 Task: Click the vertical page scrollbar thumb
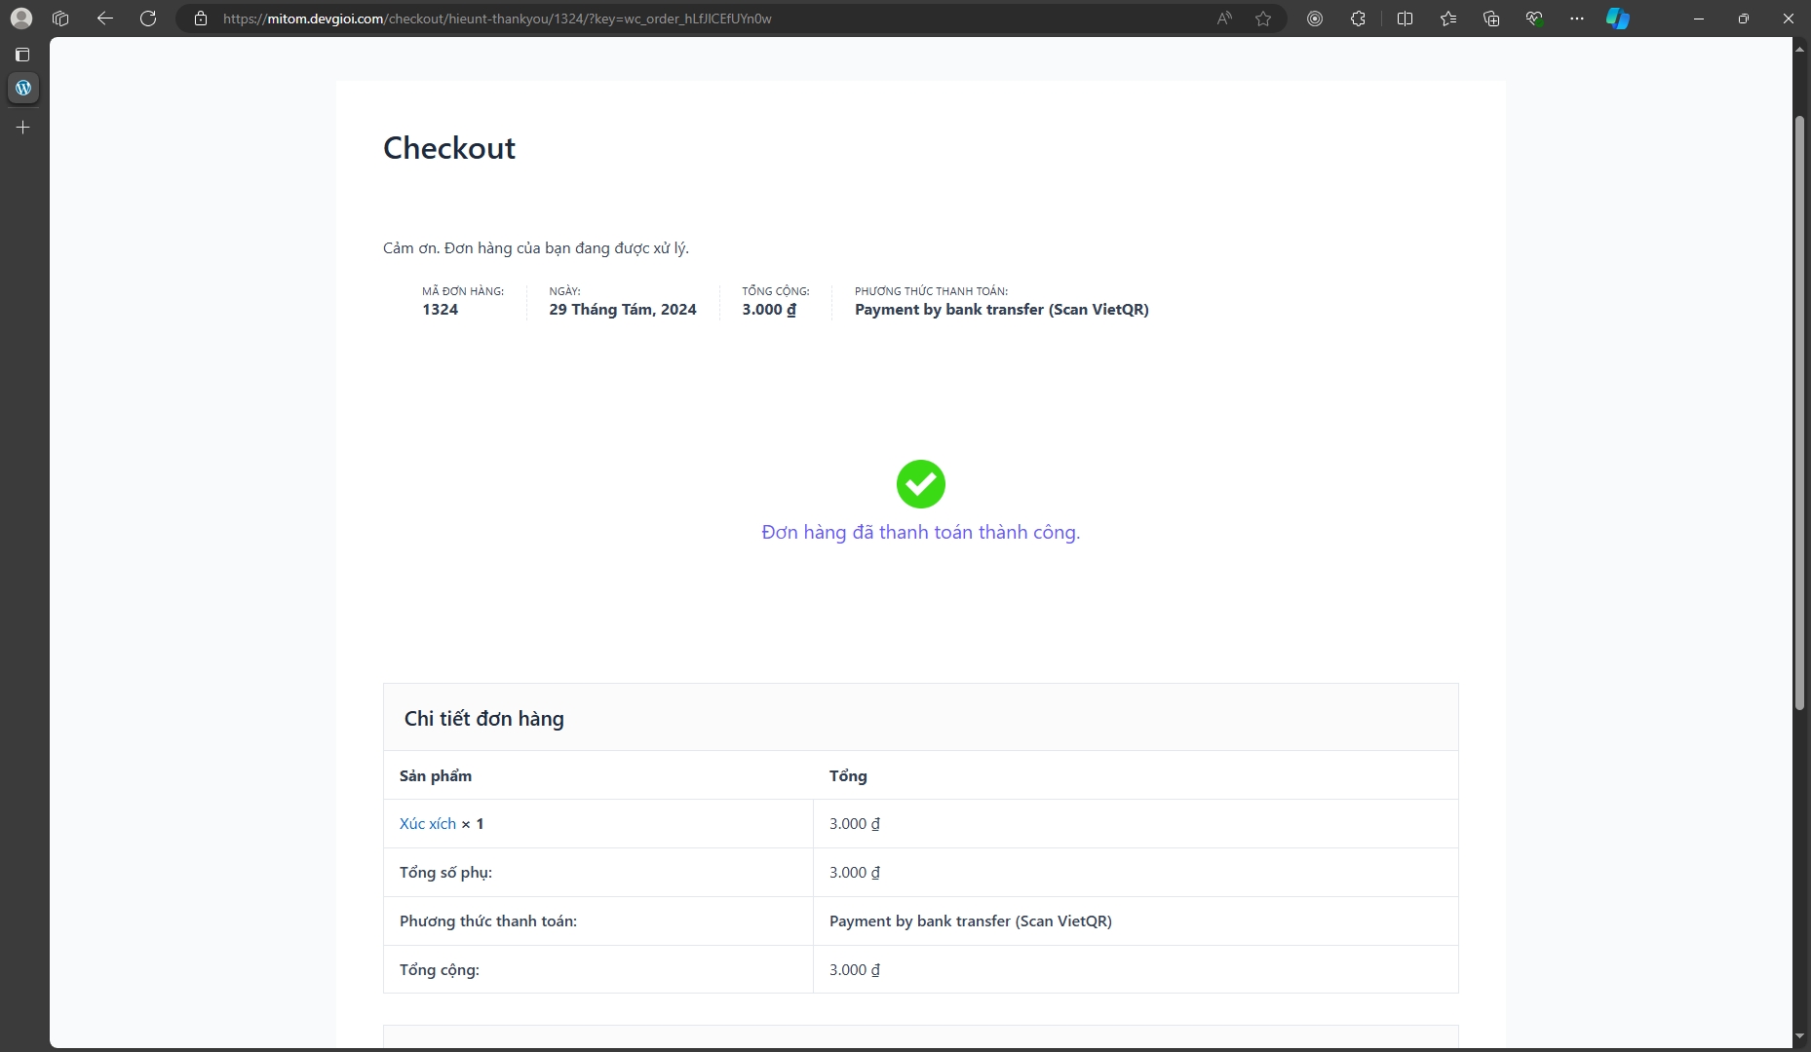pyautogui.click(x=1800, y=413)
